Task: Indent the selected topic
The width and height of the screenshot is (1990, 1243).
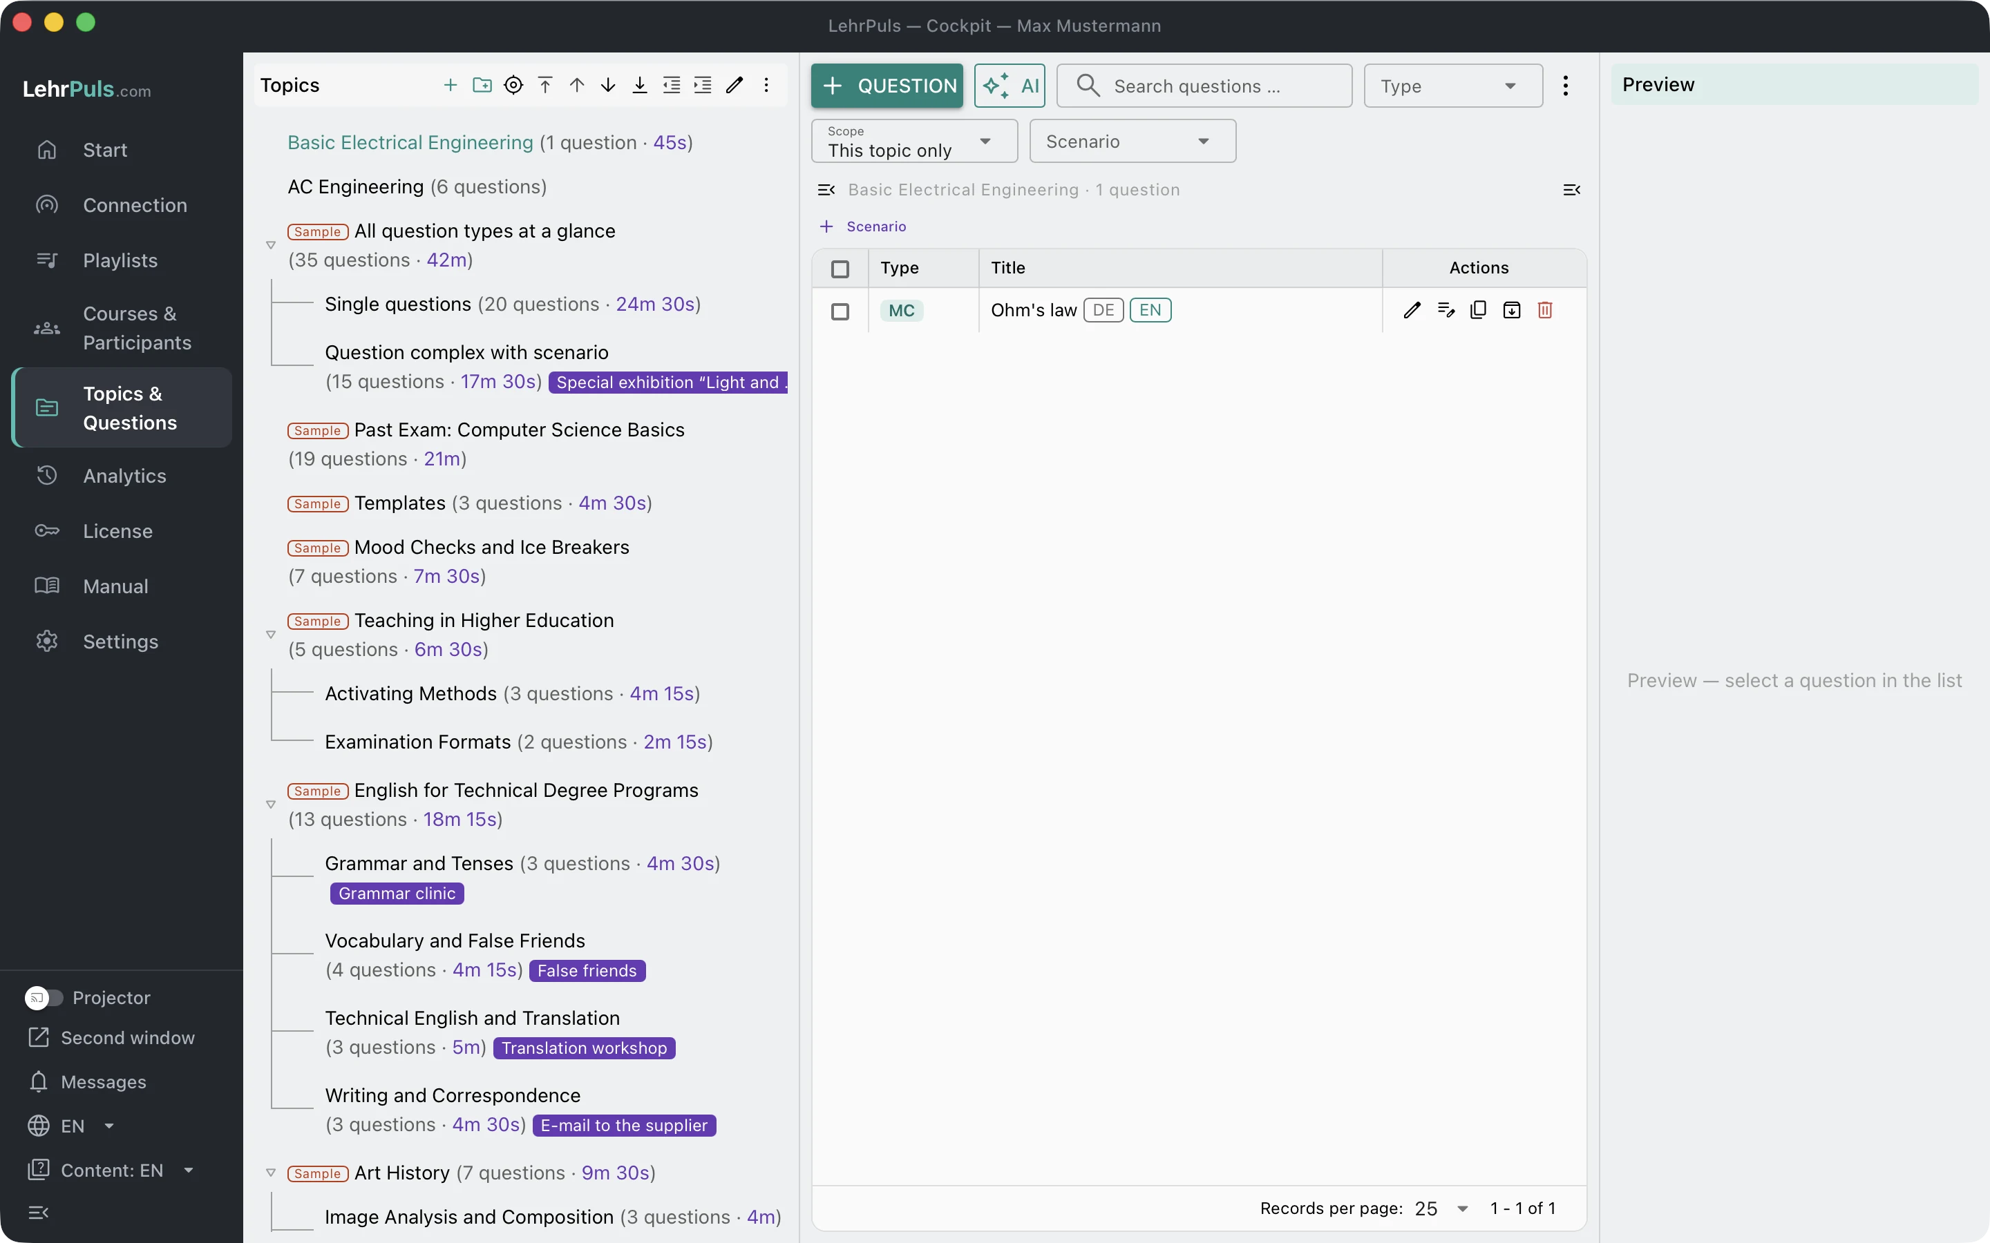Action: tap(703, 85)
